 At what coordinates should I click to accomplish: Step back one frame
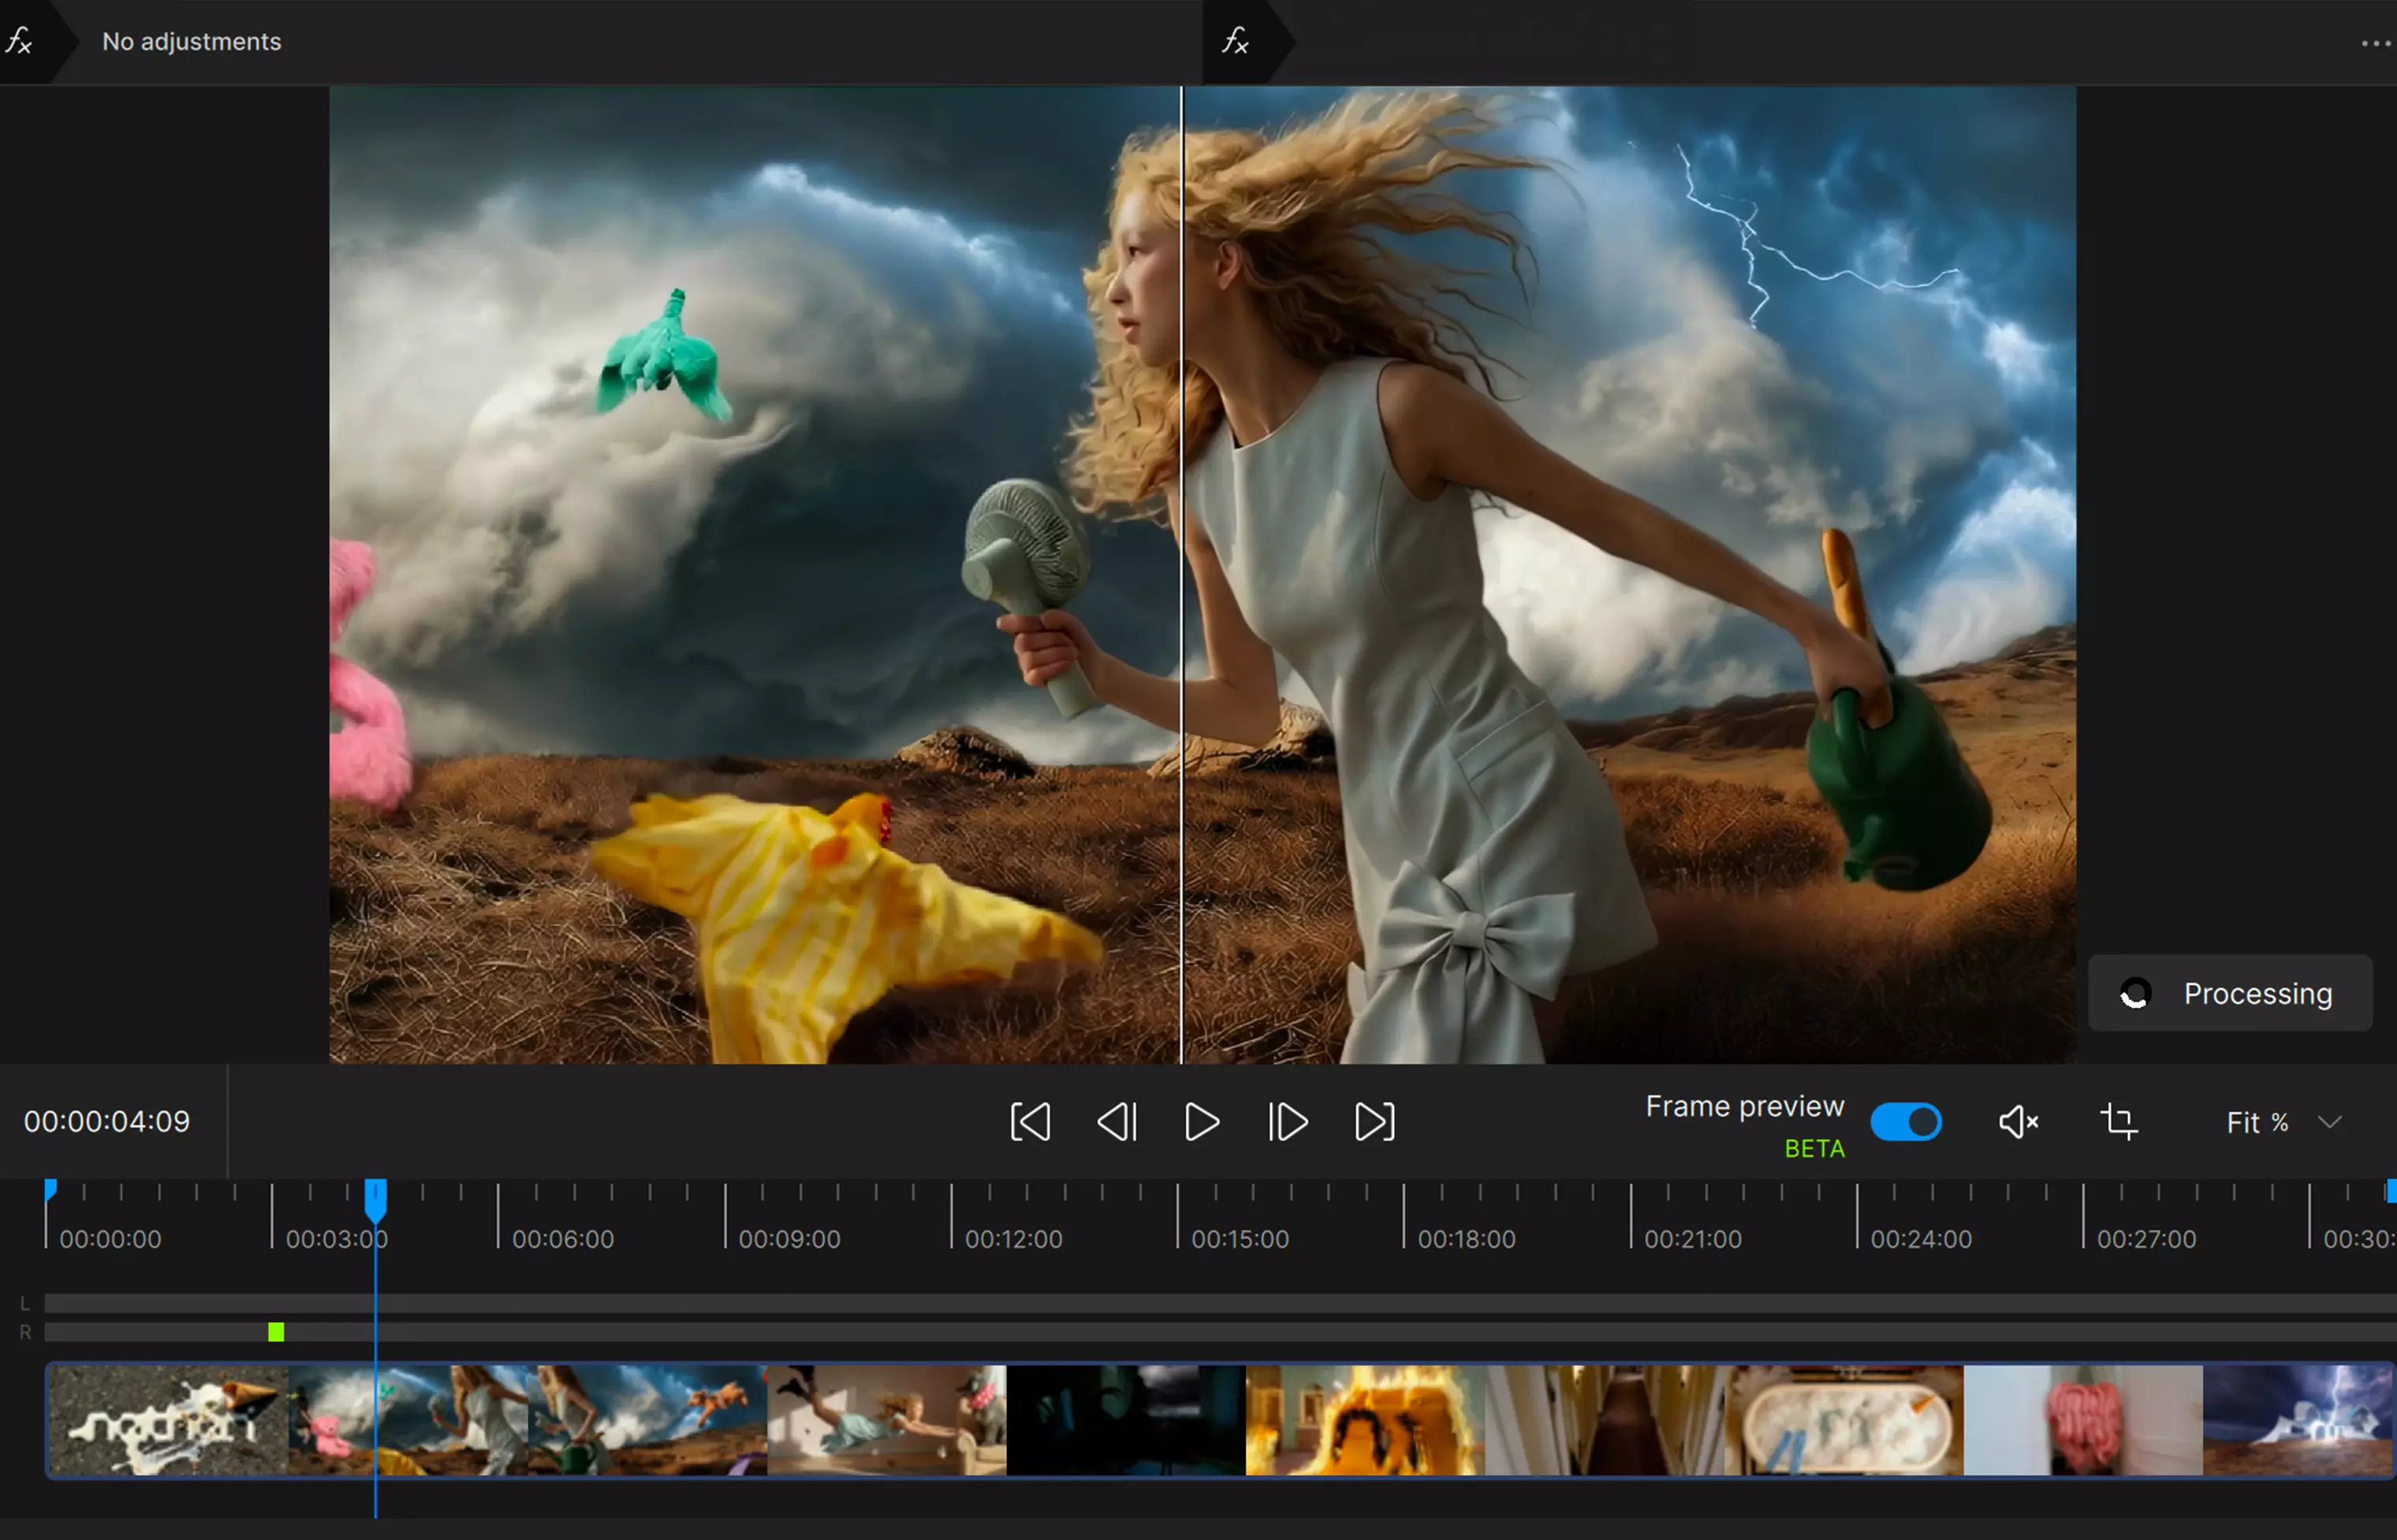point(1116,1122)
